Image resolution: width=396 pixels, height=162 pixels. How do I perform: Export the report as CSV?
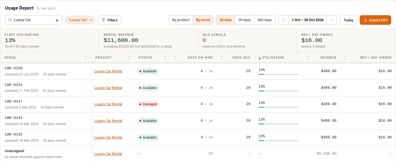(375, 20)
